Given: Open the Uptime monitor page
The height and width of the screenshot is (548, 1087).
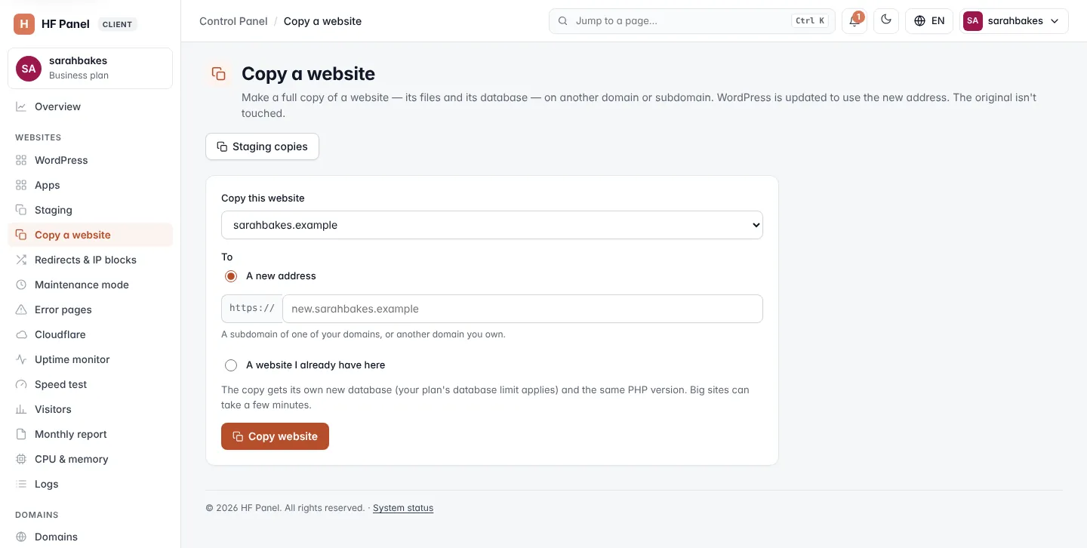Looking at the screenshot, I should pyautogui.click(x=91, y=359).
